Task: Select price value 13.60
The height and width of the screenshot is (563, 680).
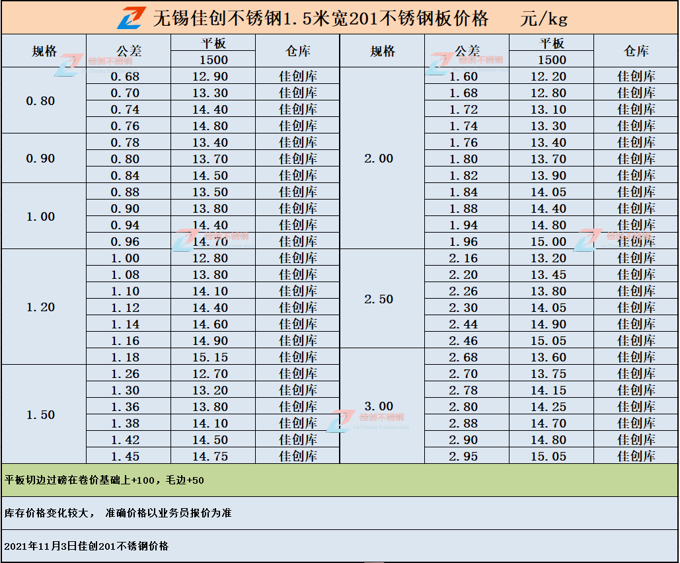Action: click(x=548, y=357)
